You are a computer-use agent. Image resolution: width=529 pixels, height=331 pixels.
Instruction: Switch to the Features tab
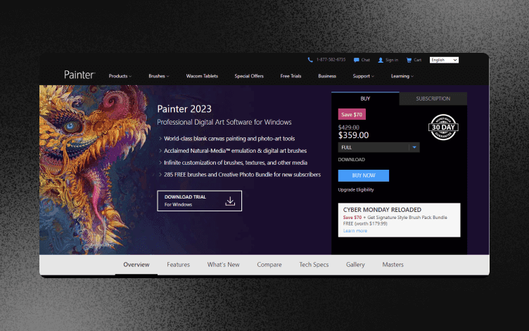click(x=179, y=265)
